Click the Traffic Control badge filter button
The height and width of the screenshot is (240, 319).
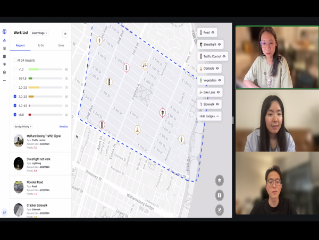point(213,56)
